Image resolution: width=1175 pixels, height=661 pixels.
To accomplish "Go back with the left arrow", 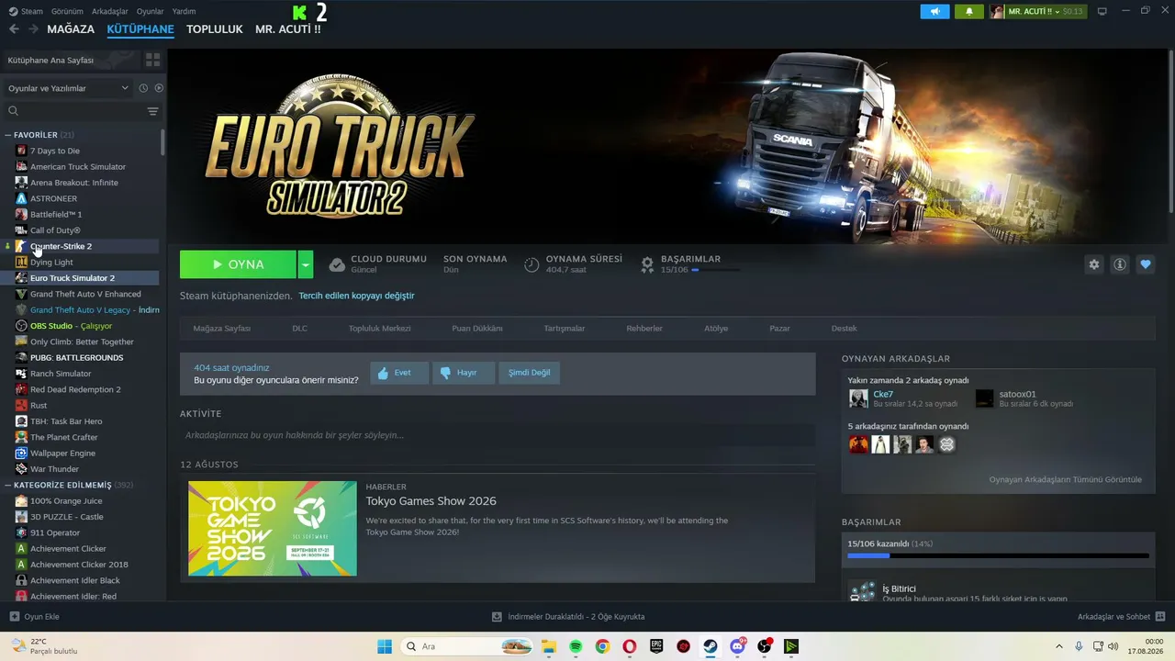I will pos(14,29).
